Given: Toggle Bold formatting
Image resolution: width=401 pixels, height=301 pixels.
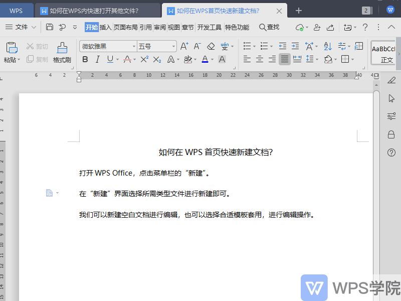Looking at the screenshot, I should 85,59.
